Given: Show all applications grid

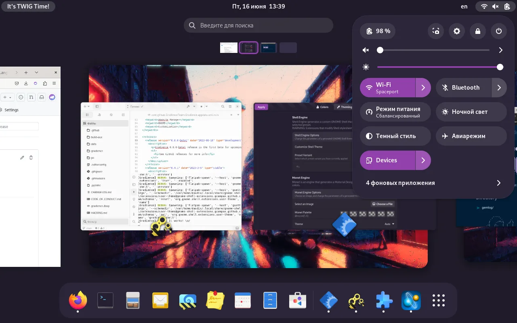Looking at the screenshot, I should point(438,301).
